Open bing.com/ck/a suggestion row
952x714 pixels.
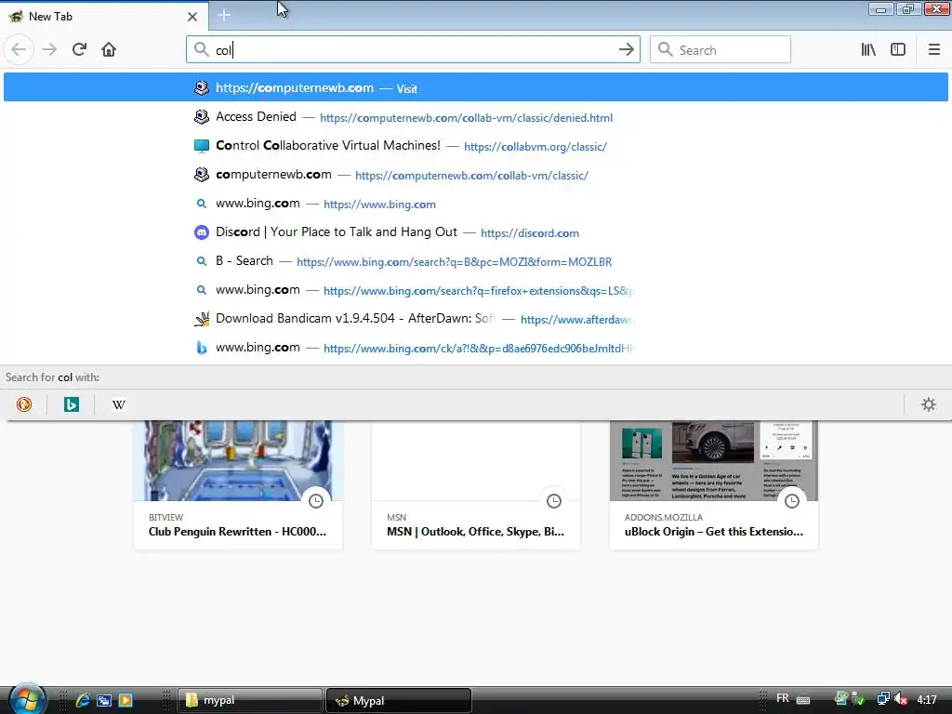(476, 348)
